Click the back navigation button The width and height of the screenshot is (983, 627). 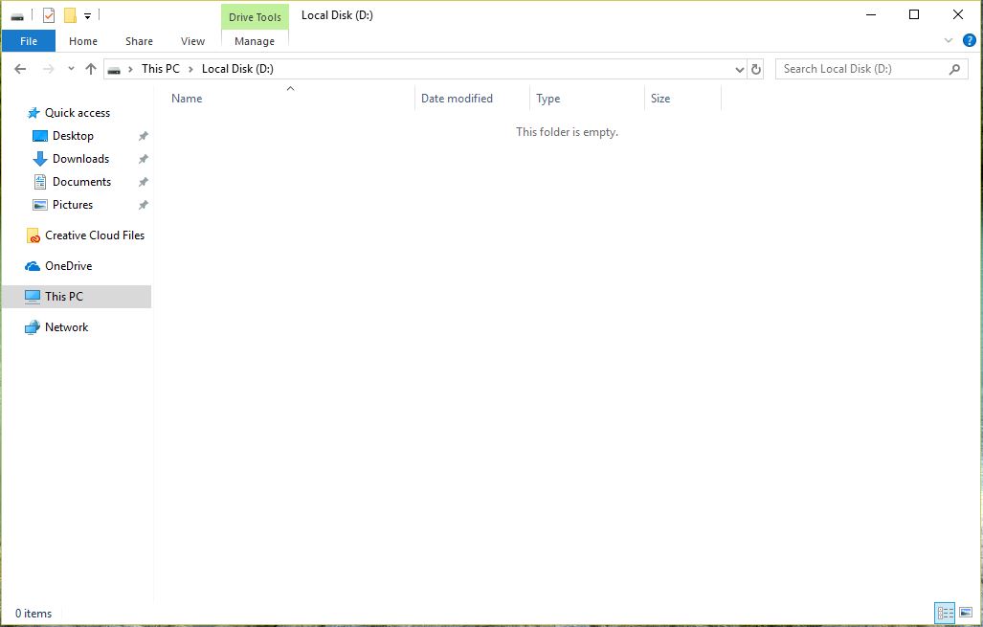pyautogui.click(x=19, y=68)
